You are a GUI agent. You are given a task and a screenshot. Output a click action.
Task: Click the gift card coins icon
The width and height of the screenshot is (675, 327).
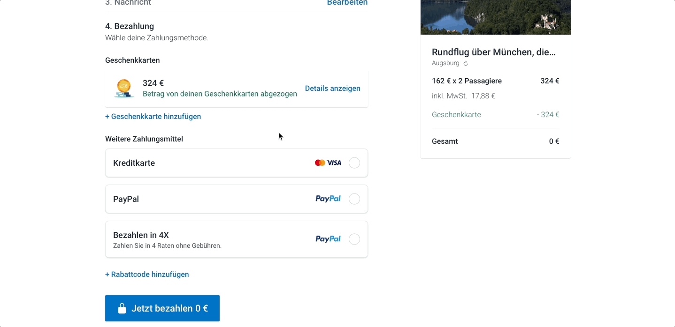124,89
